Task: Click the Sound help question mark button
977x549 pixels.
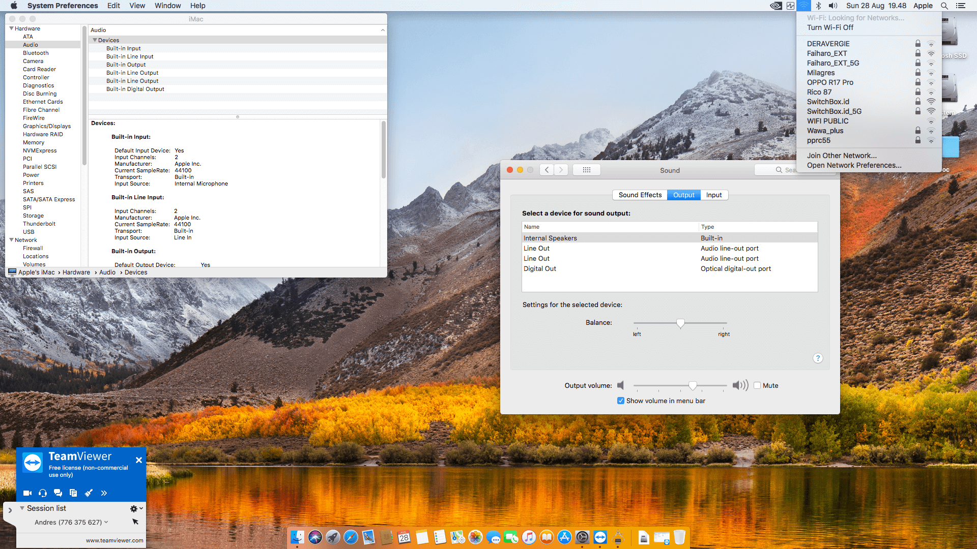Action: point(818,358)
